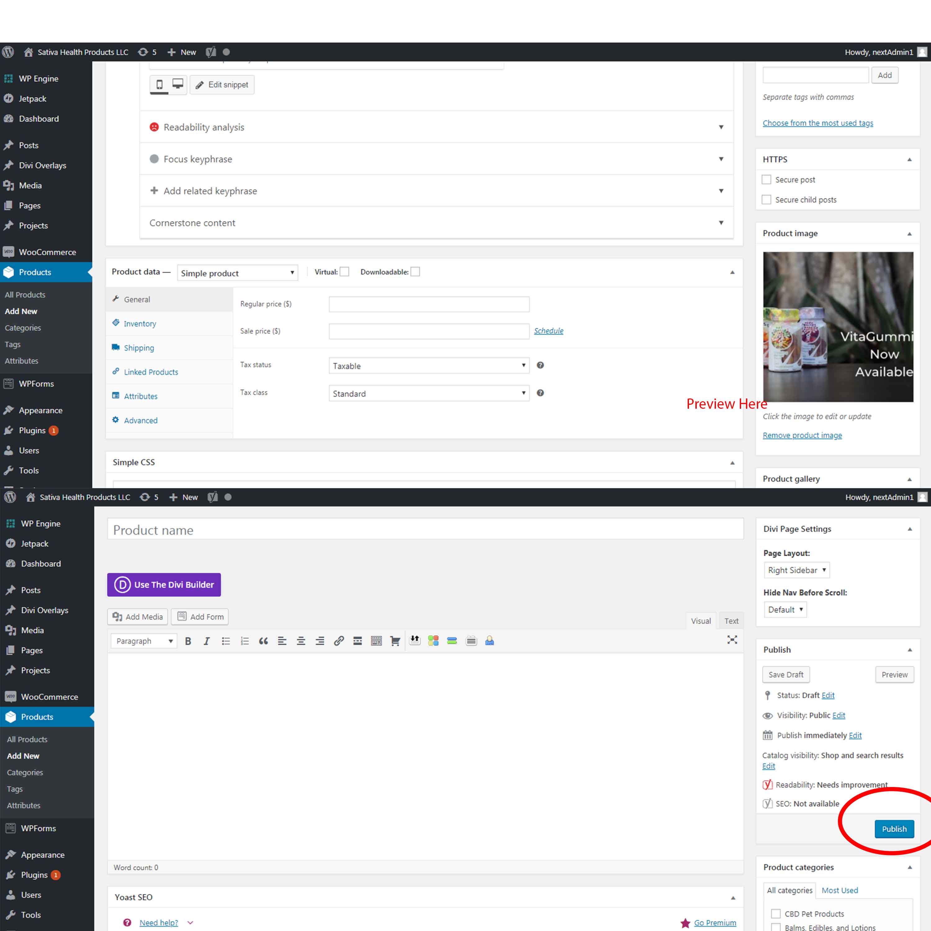Viewport: 931px width, 931px height.
Task: Tick the CBD Pet Products category
Action: coord(776,914)
